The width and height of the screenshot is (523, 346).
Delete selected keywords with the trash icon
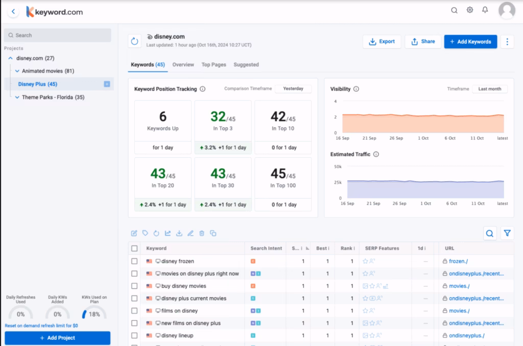[202, 233]
